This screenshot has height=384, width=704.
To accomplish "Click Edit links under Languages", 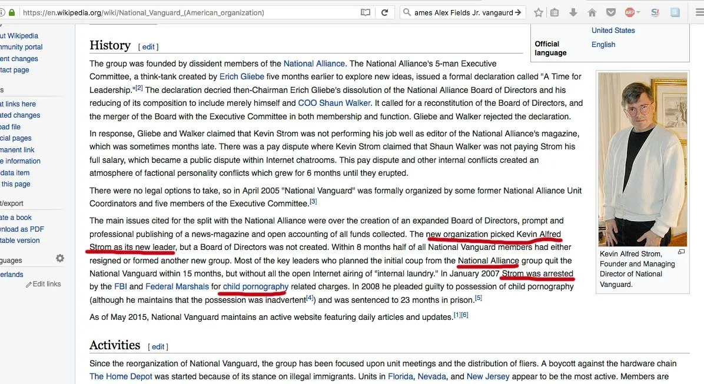I will point(47,284).
